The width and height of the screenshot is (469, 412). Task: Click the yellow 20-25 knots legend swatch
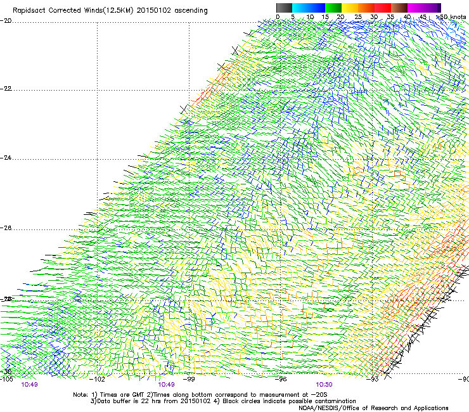pyautogui.click(x=350, y=8)
